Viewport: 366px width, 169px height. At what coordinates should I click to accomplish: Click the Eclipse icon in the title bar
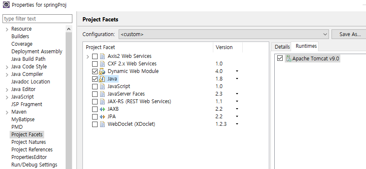(x=6, y=5)
